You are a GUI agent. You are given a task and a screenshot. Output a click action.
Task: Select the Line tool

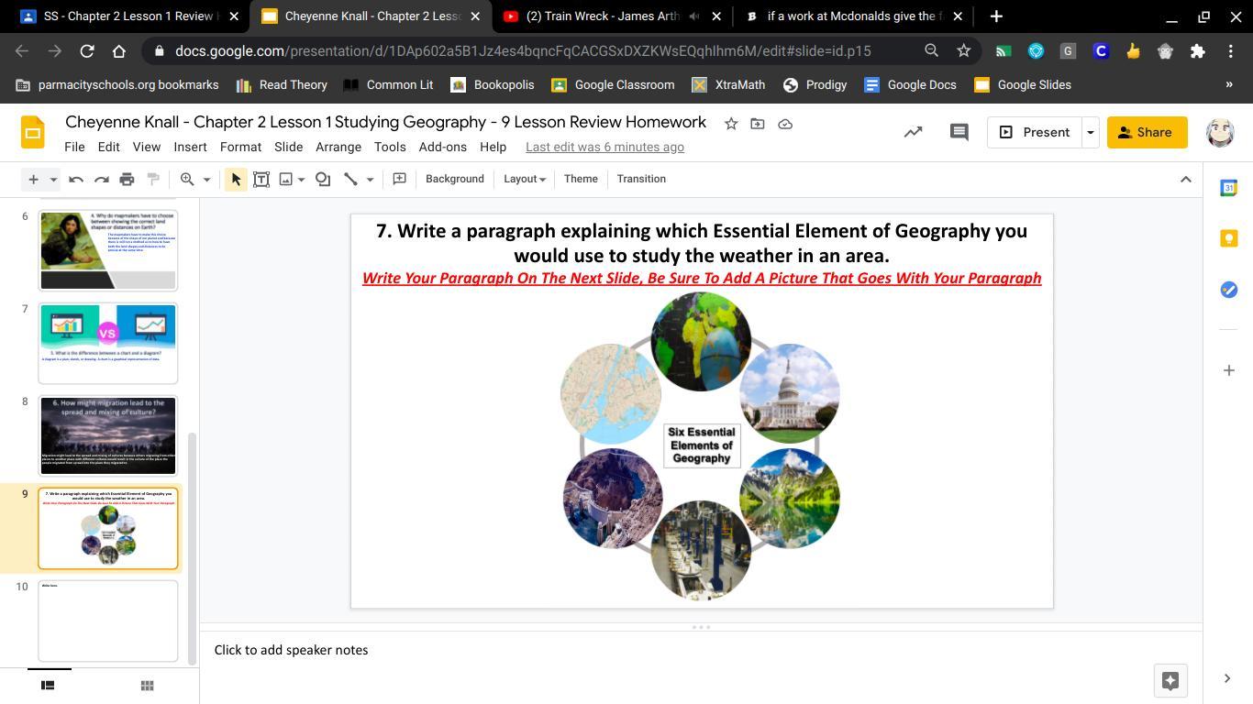(350, 179)
